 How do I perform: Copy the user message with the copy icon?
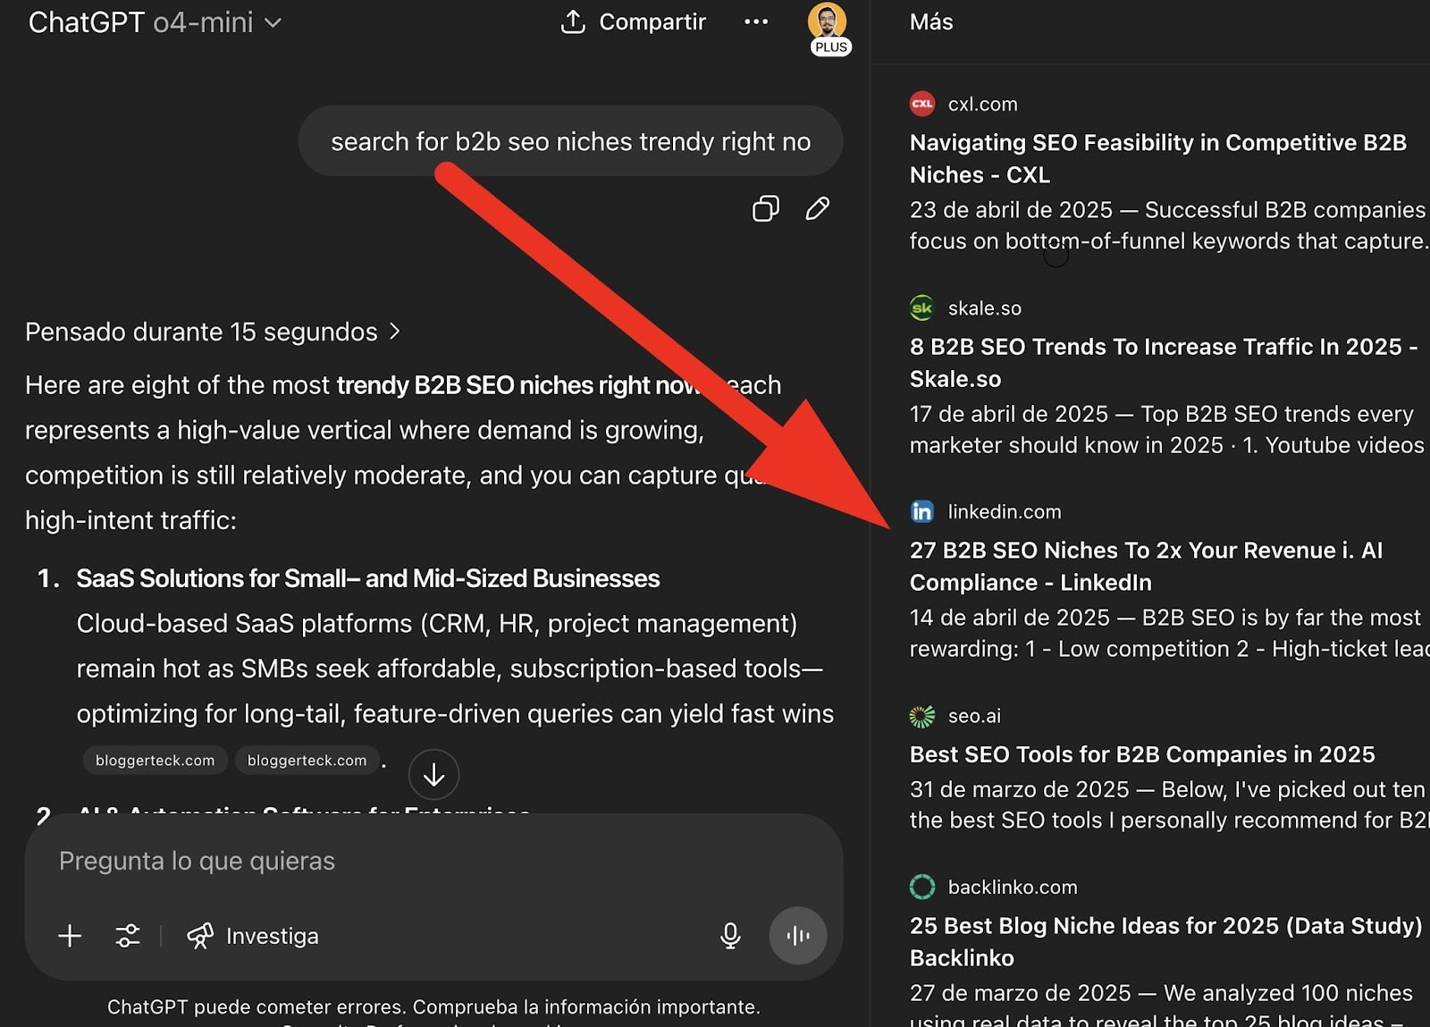(766, 208)
